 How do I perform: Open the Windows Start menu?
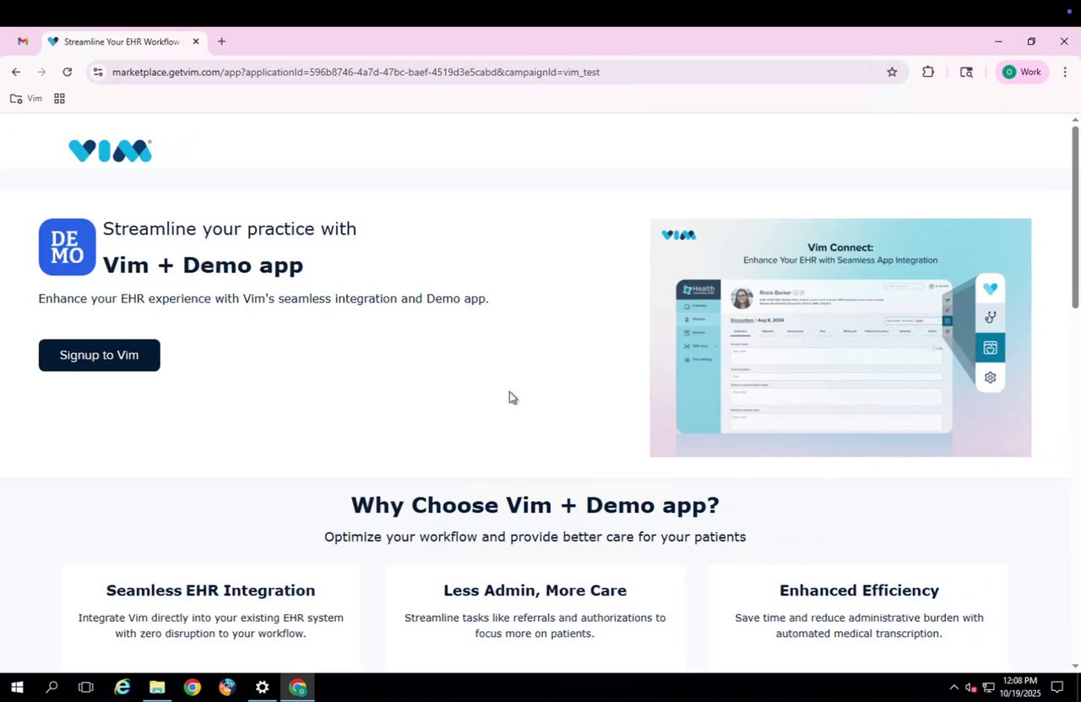pyautogui.click(x=17, y=688)
